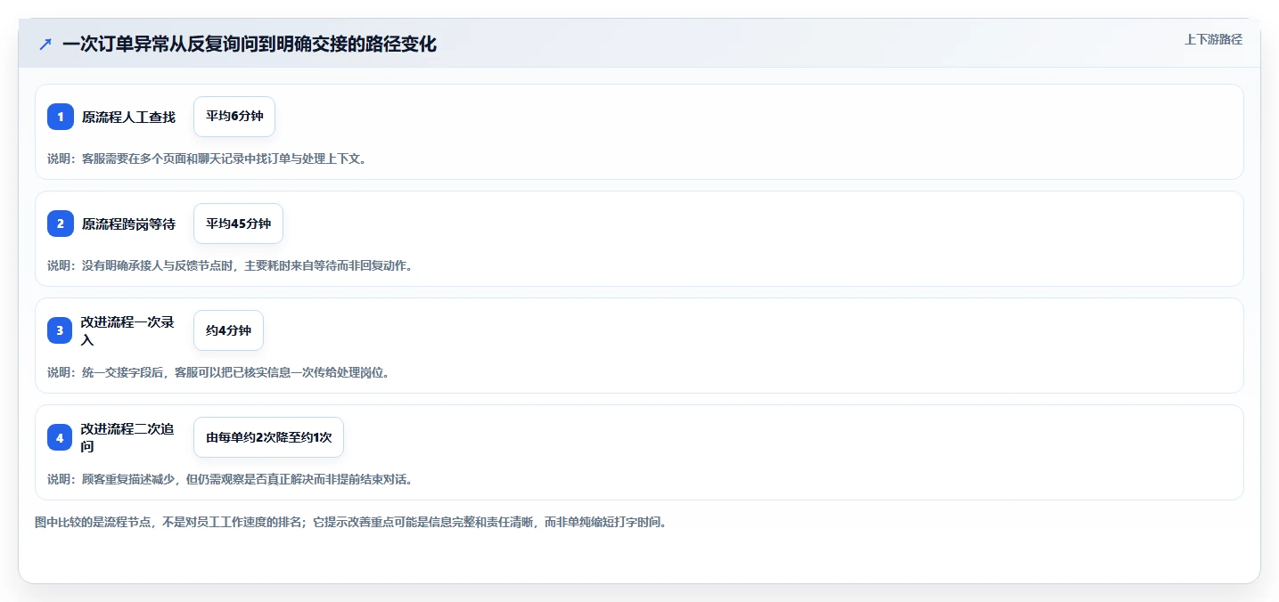Click the 原流程跨岗等待 step title
1279x602 pixels.
click(128, 224)
